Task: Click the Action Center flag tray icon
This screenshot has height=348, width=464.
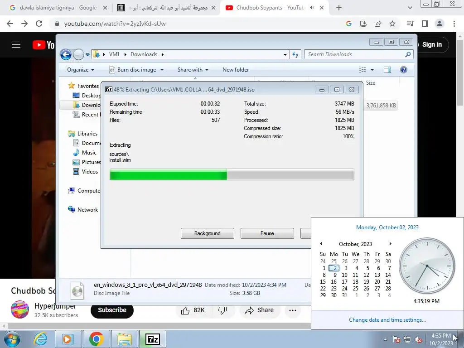Action: click(x=396, y=339)
